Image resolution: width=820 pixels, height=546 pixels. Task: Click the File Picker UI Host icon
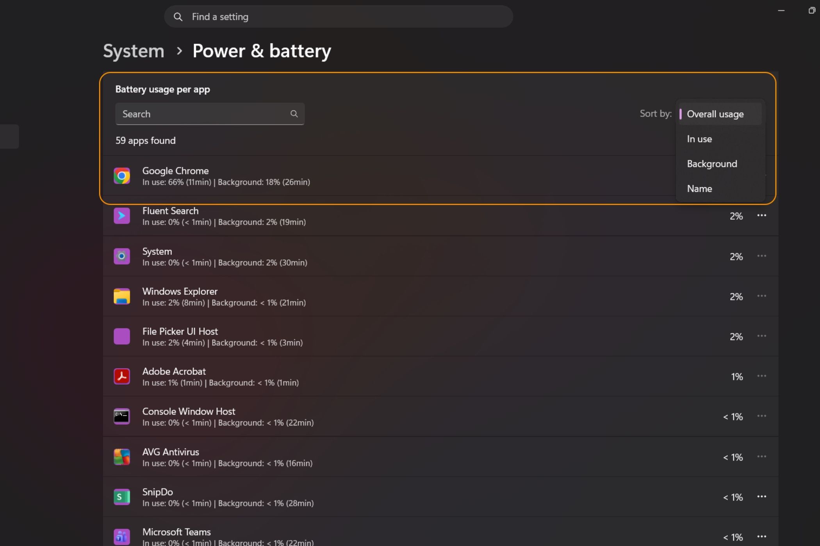[122, 336]
